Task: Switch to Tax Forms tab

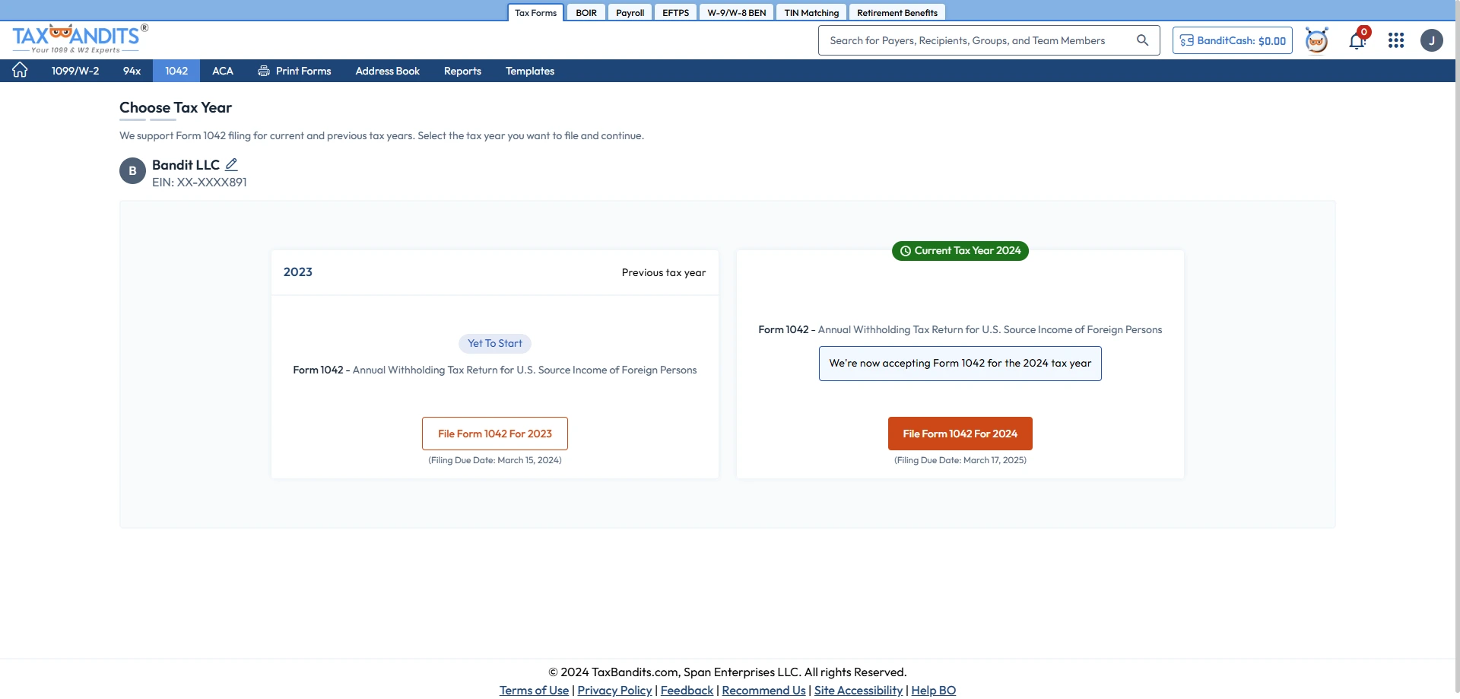Action: (x=535, y=13)
